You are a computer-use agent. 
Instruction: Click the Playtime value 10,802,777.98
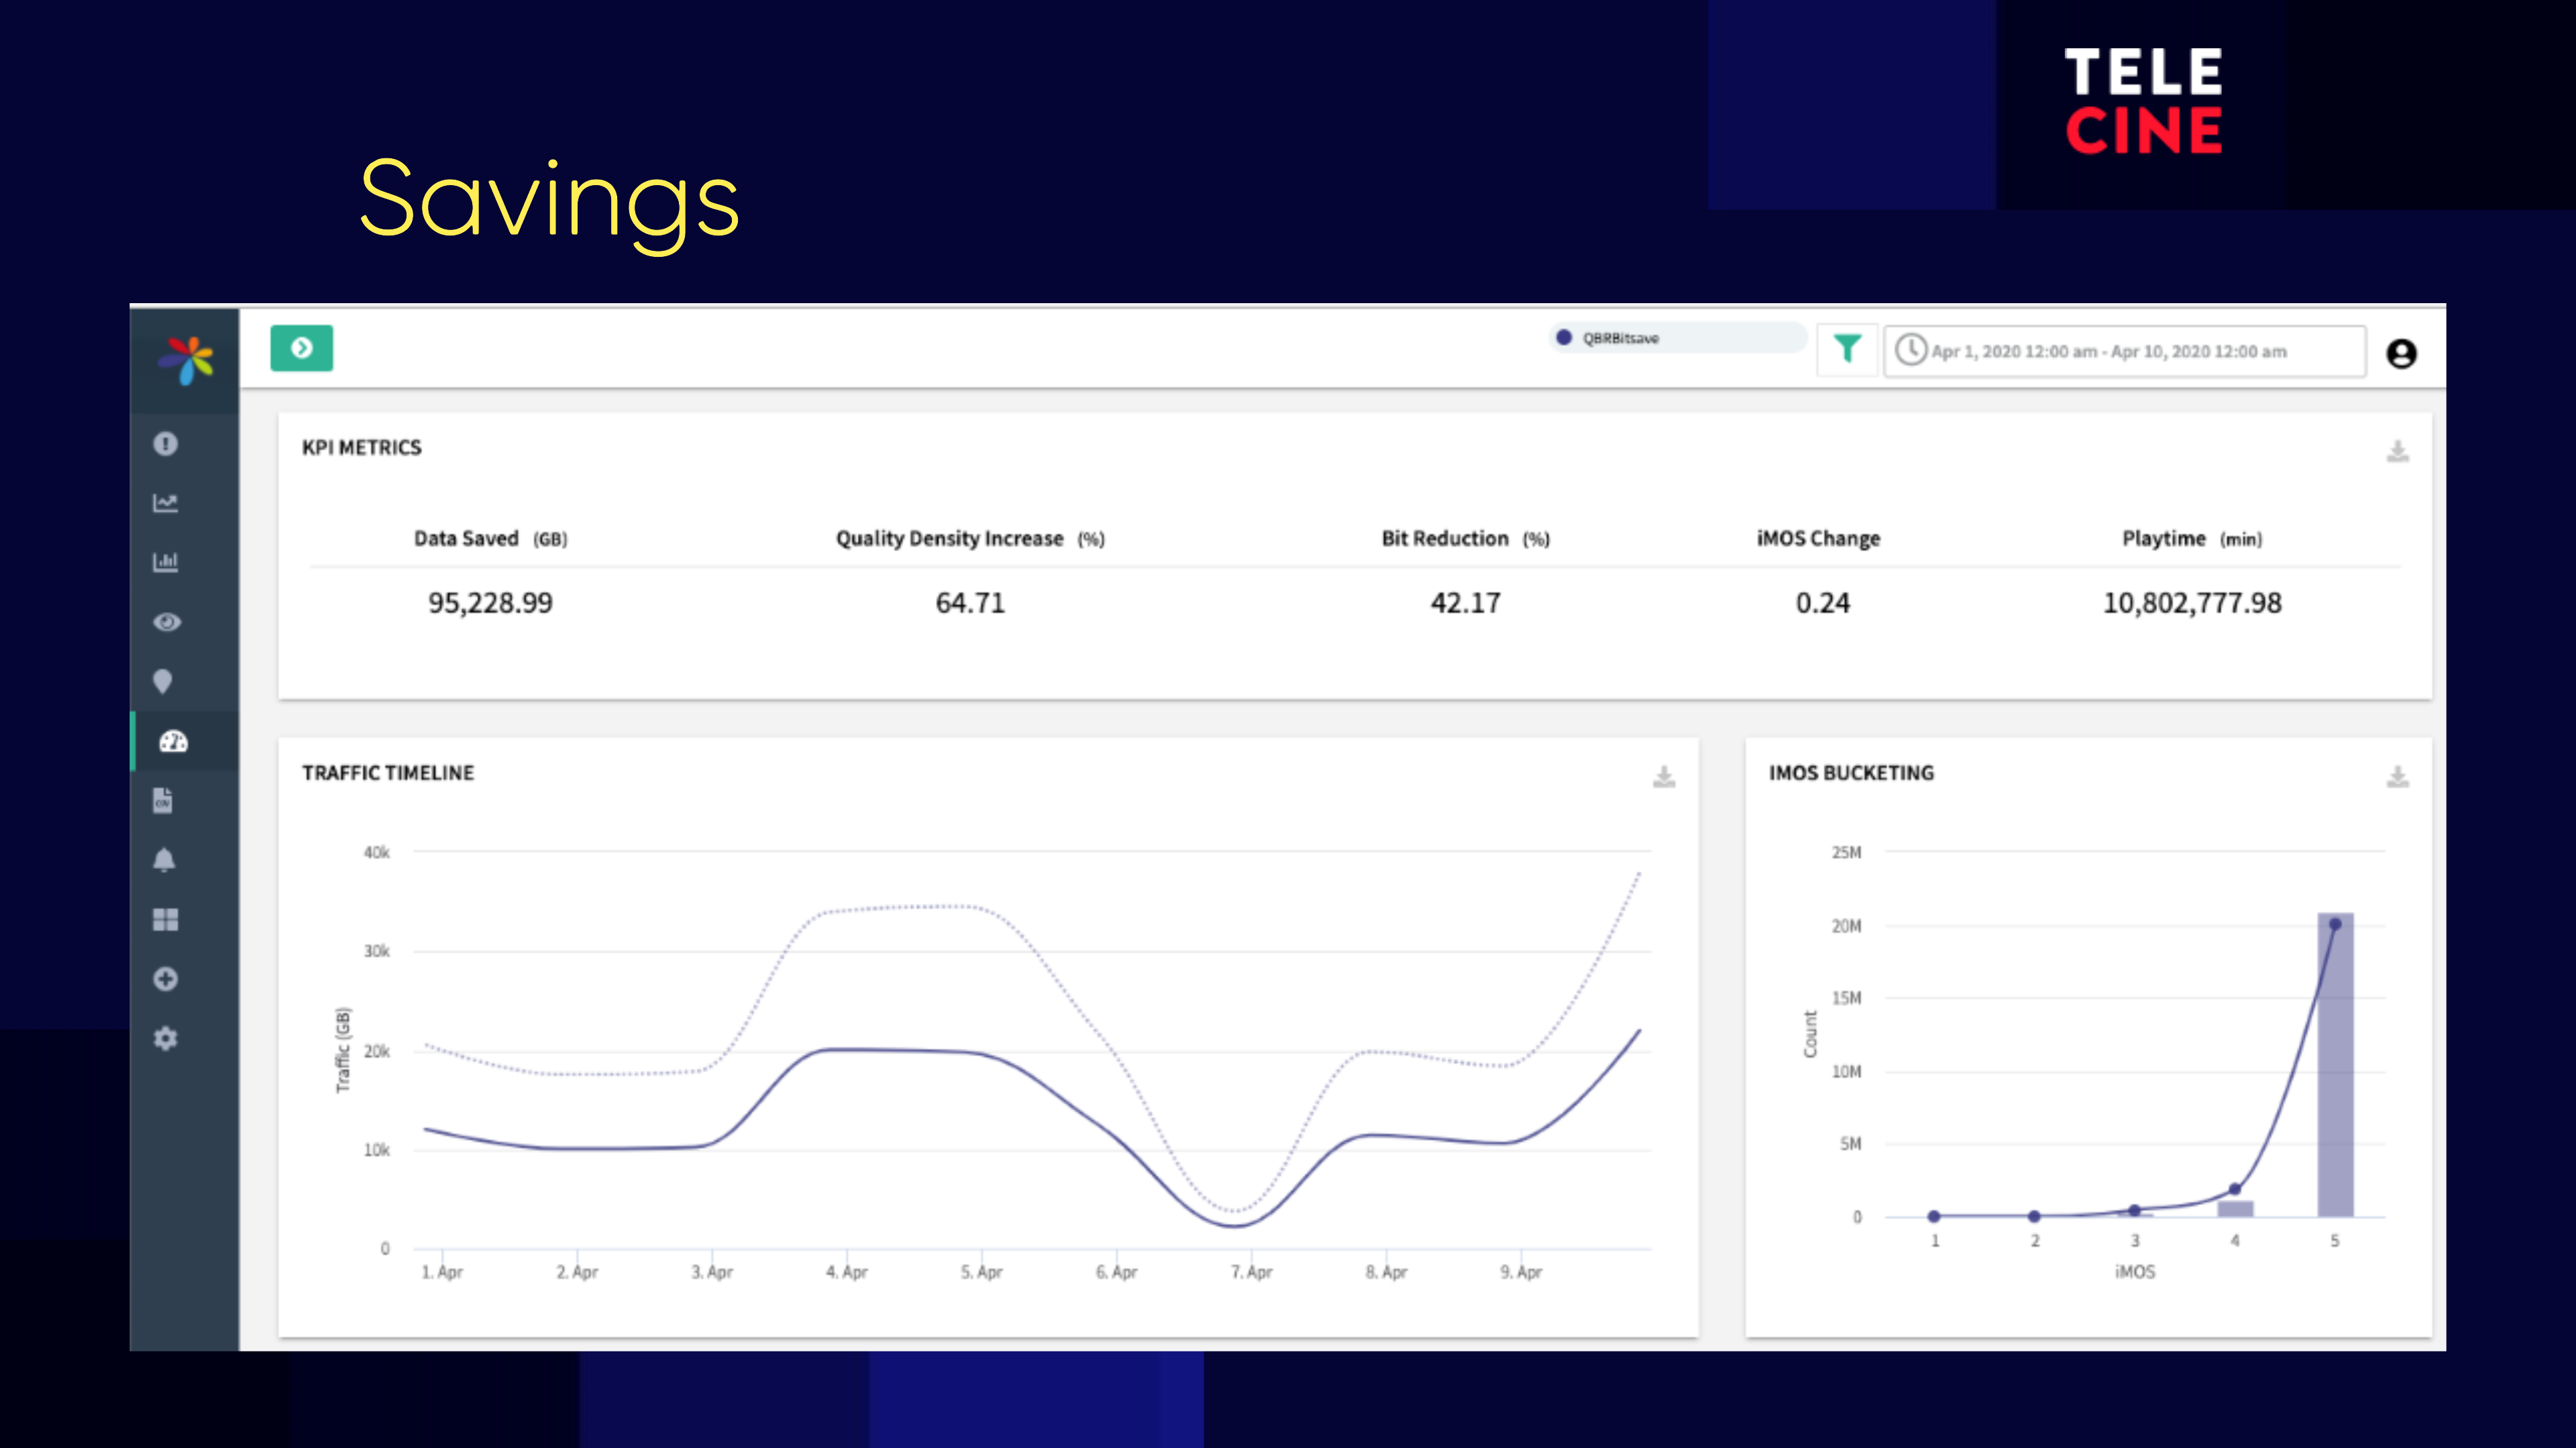click(2192, 603)
